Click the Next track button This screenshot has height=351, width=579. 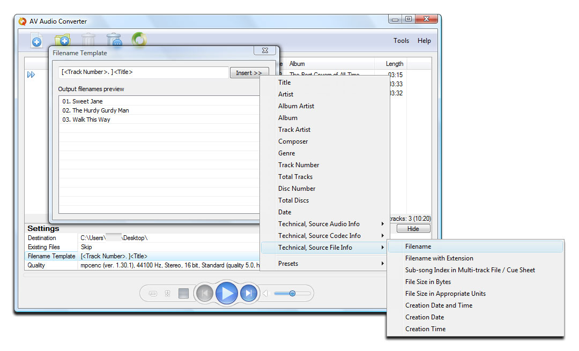249,294
